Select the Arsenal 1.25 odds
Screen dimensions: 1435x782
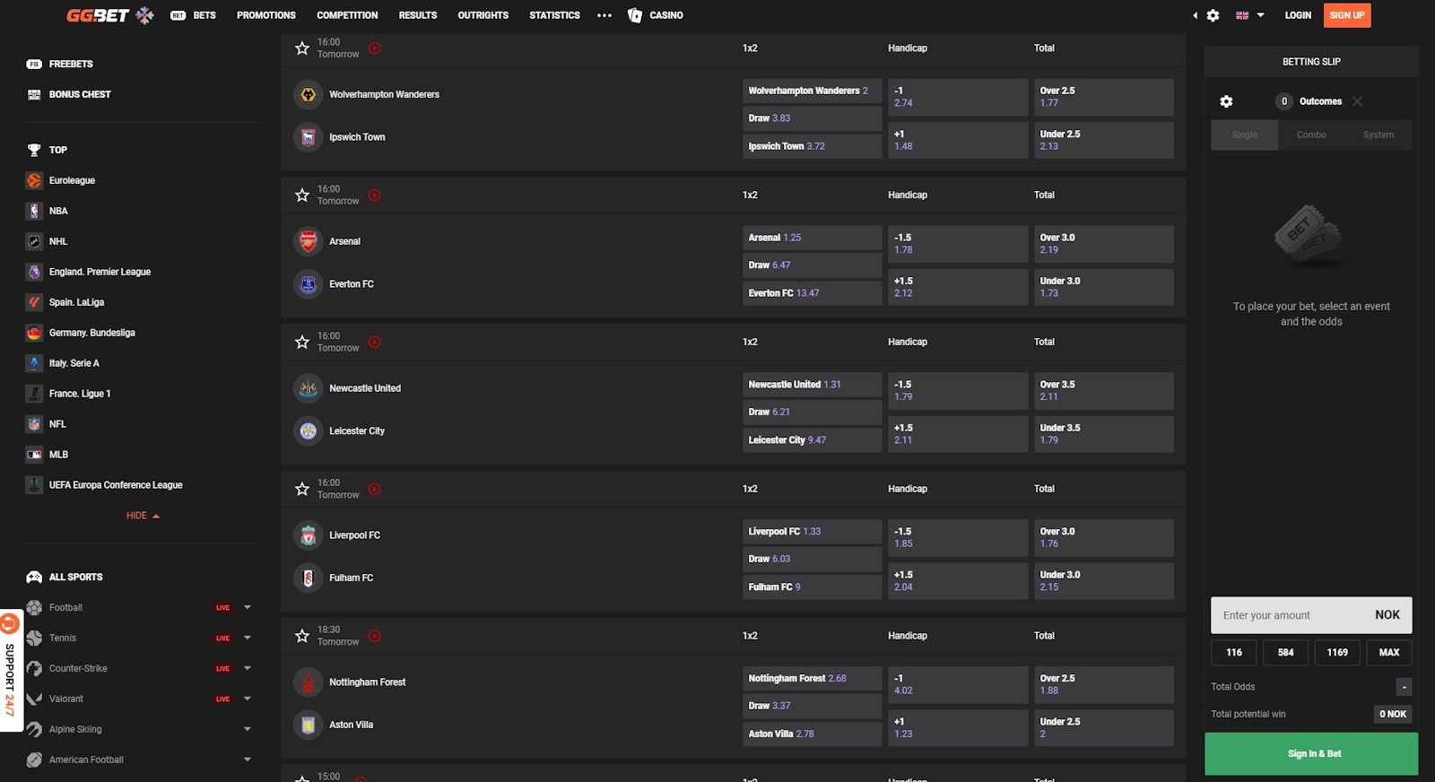[812, 238]
